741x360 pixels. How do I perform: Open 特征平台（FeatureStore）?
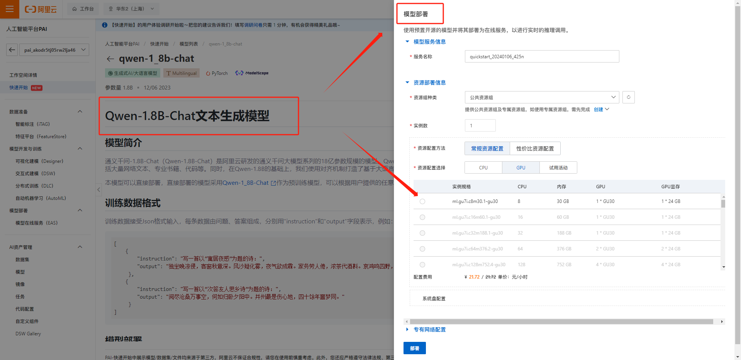[x=41, y=137]
